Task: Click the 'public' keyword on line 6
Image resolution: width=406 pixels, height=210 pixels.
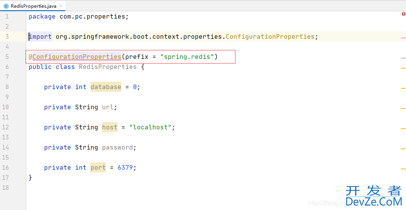Action: coord(40,67)
